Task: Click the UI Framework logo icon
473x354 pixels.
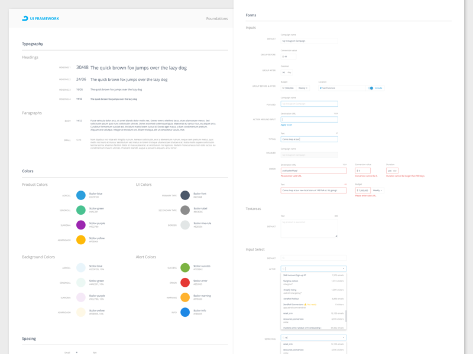Action: pos(25,18)
